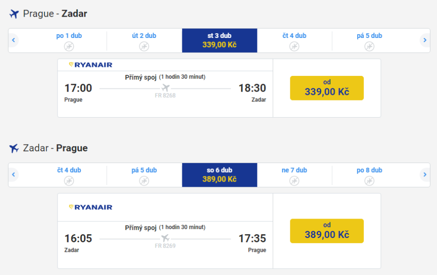Viewport: 437px width, 275px height.
Task: Show earlier return dates with left arrow
Action: coord(14,175)
